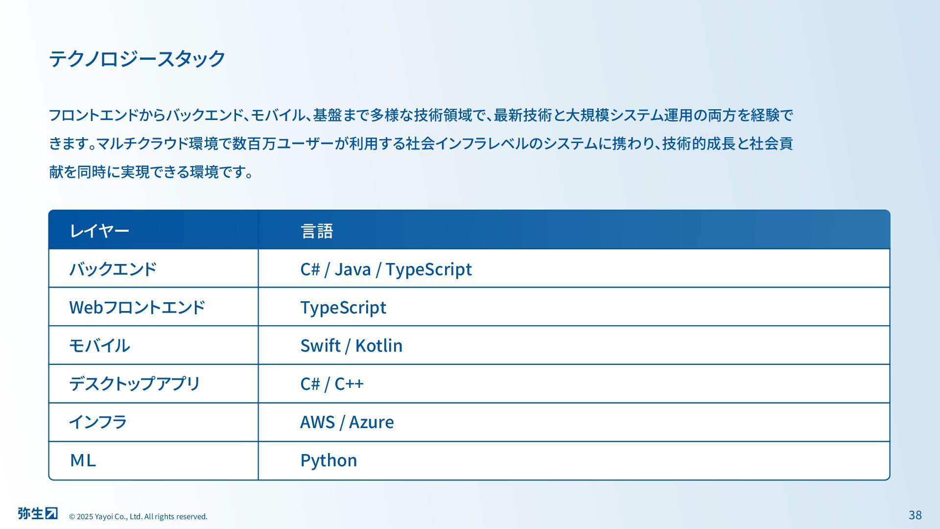Click the Yayoi logo arrow icon
The image size is (940, 529).
tap(51, 513)
